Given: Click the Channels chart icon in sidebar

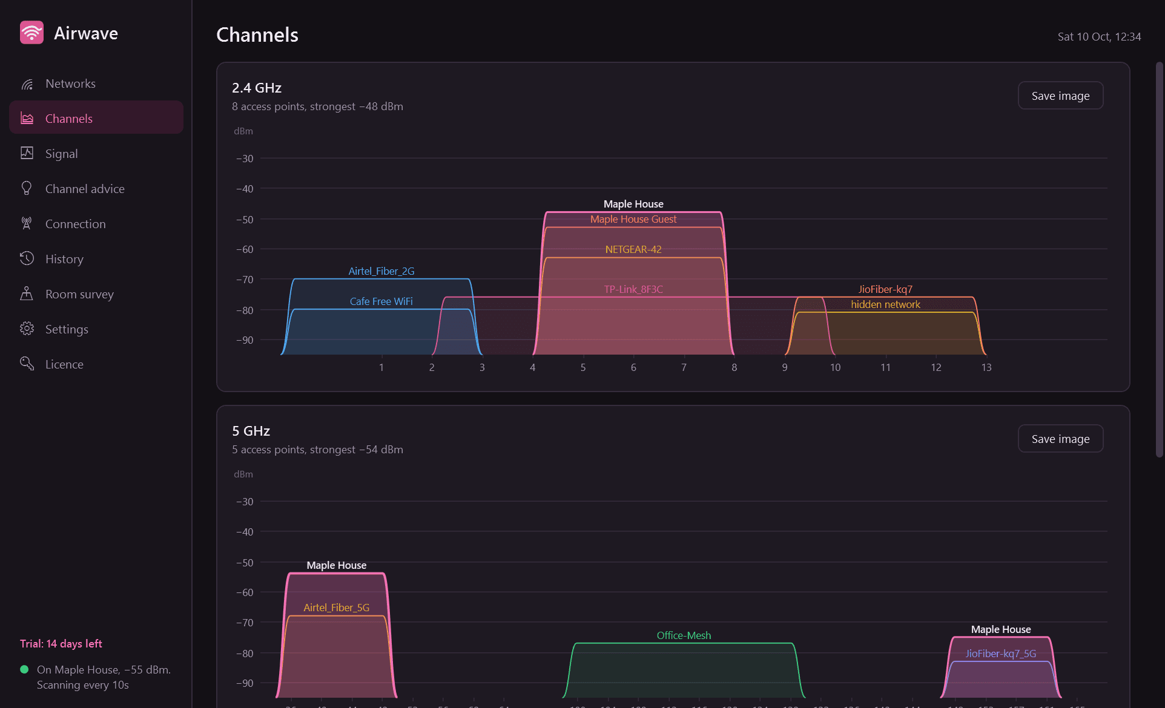Looking at the screenshot, I should [x=27, y=118].
